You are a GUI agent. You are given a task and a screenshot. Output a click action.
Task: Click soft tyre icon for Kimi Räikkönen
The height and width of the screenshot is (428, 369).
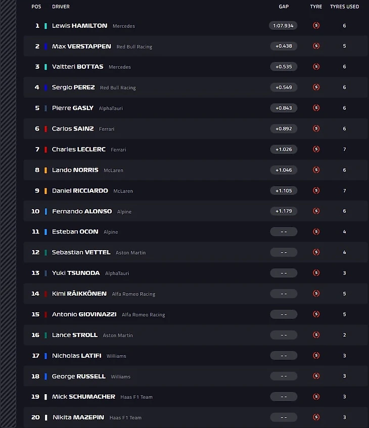coord(316,294)
